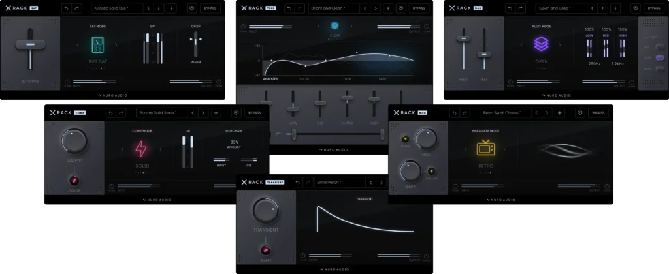This screenshot has height=274, width=669.
Task: Click the yellow Retro TV modulate icon
Action: pyautogui.click(x=485, y=149)
